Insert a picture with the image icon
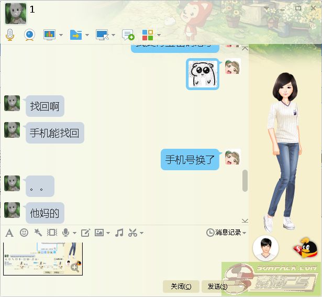 99,233
